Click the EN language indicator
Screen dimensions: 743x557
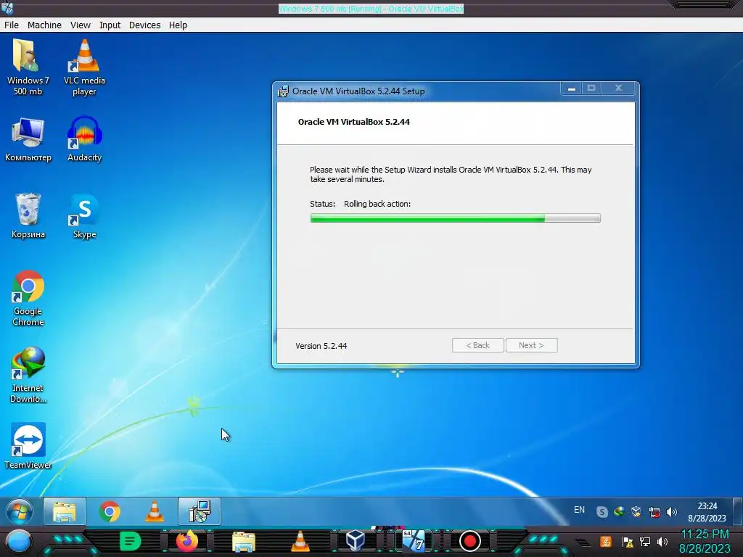579,510
